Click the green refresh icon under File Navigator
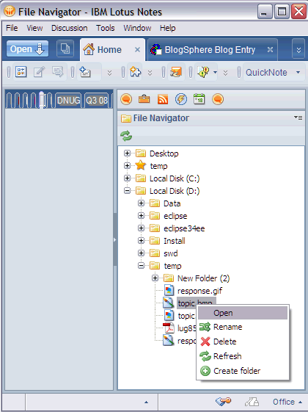The height and width of the screenshot is (412, 308). point(126,136)
